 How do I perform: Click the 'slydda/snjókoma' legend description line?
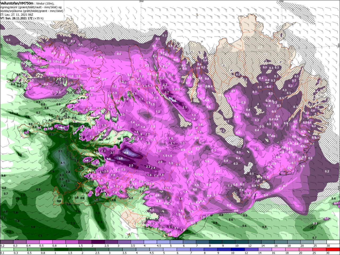point(32,11)
